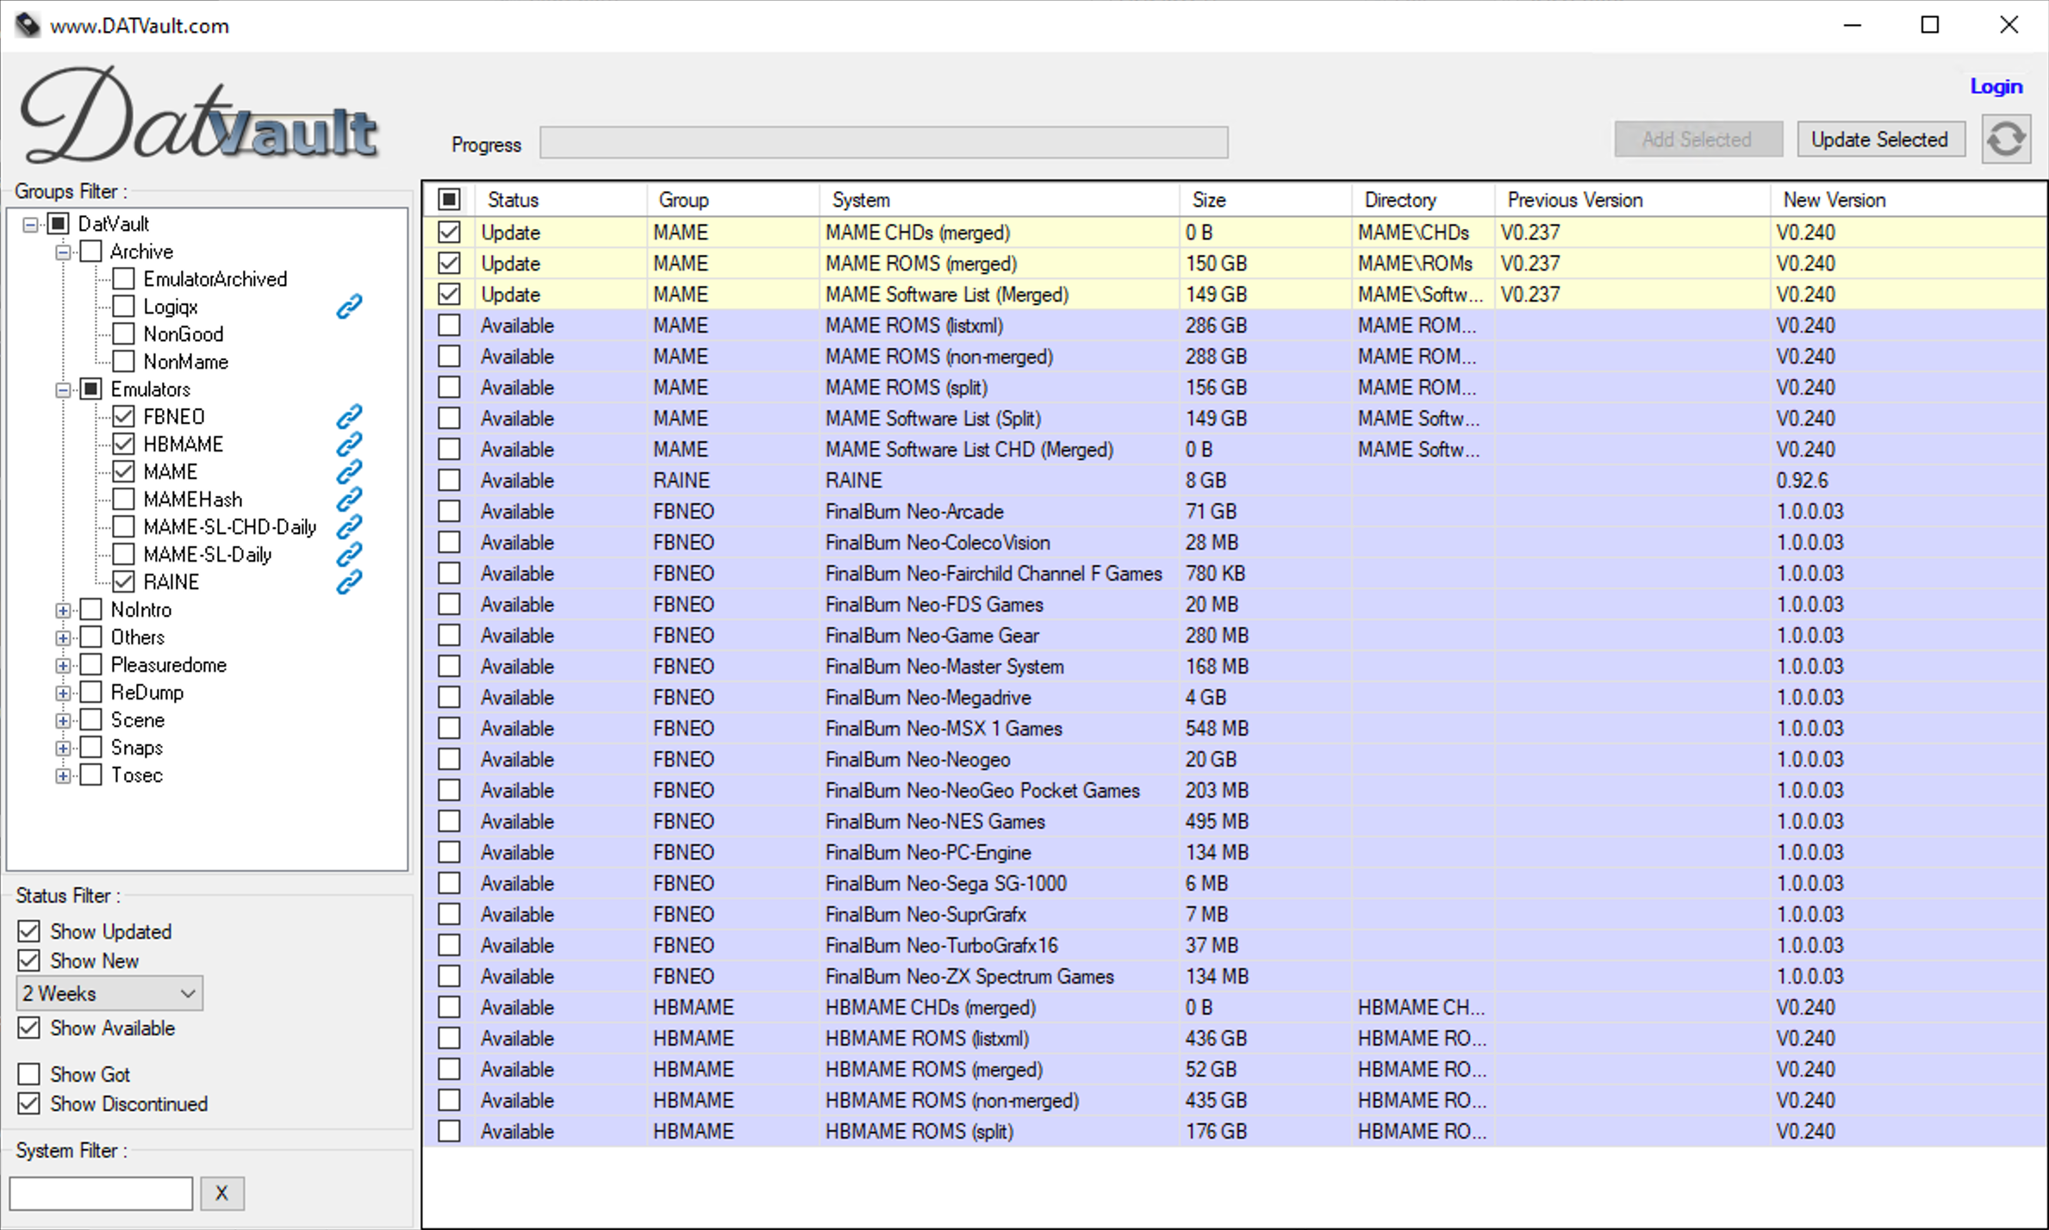Expand the Tosec tree node
This screenshot has height=1230, width=2049.
point(63,776)
